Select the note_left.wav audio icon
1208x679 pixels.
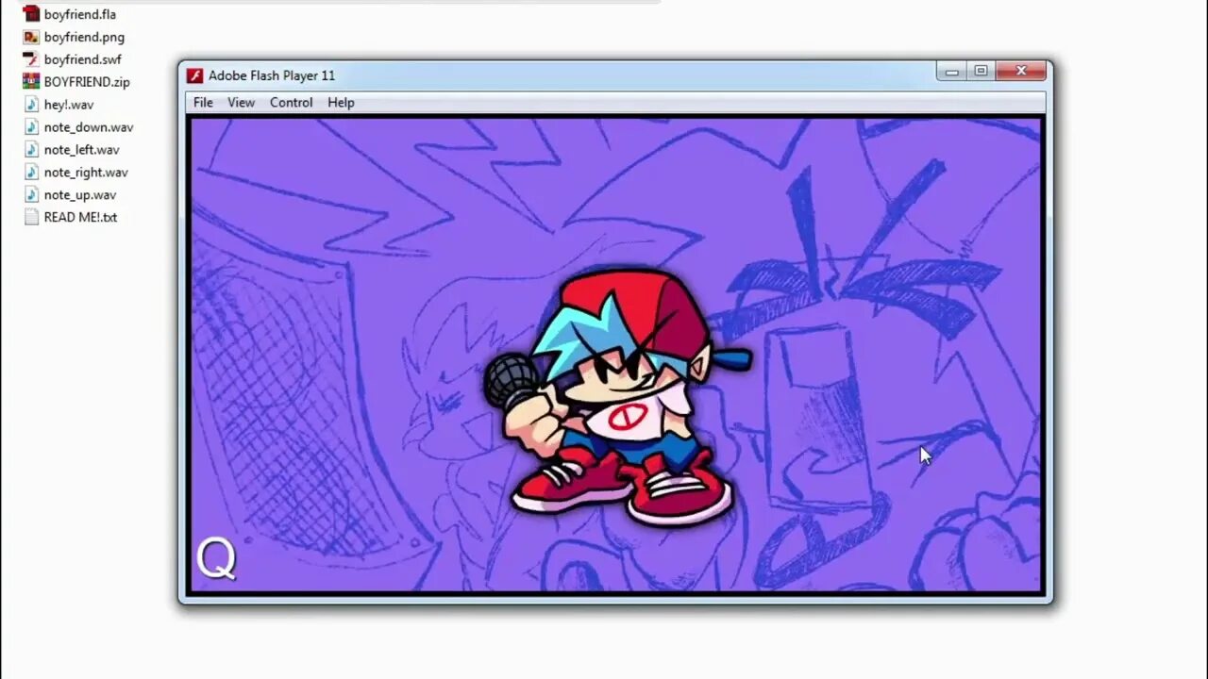click(31, 150)
